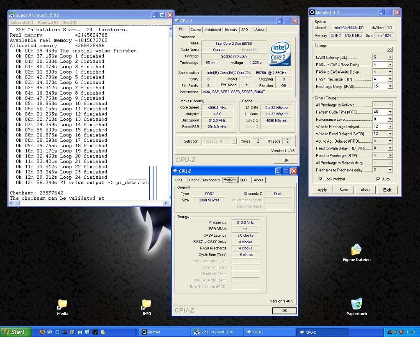Open About tab in CPU-Z processor window
This screenshot has height=337, width=420.
(260, 30)
